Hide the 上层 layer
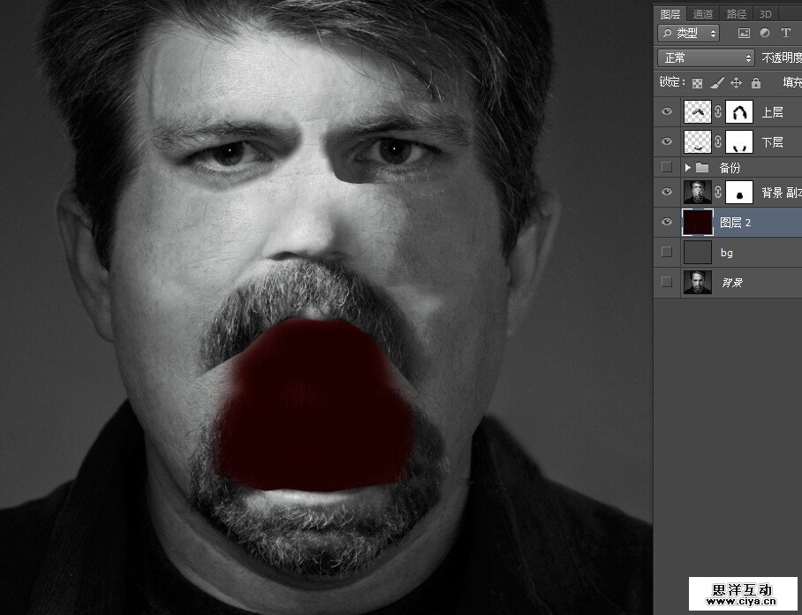Image resolution: width=802 pixels, height=615 pixels. [667, 112]
